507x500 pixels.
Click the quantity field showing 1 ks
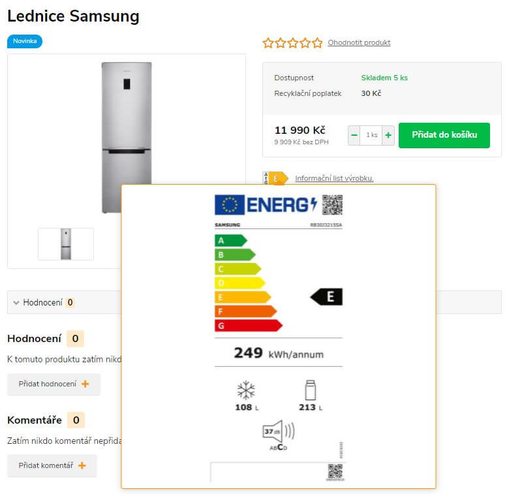coord(371,135)
